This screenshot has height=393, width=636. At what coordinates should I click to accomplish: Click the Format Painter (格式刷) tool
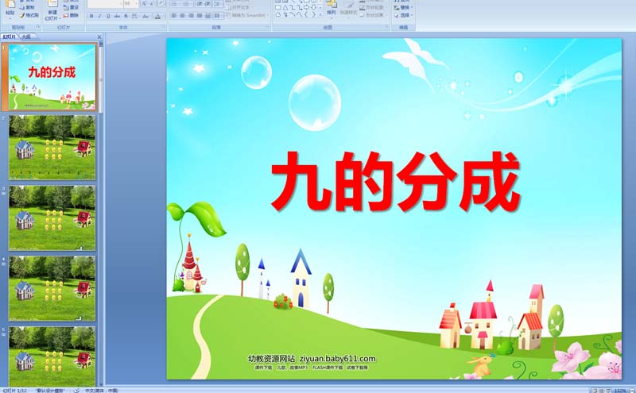click(x=29, y=15)
